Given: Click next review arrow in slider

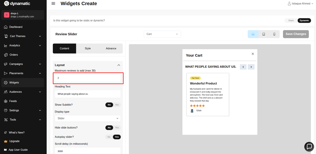Looking at the screenshot, I should (251, 67).
